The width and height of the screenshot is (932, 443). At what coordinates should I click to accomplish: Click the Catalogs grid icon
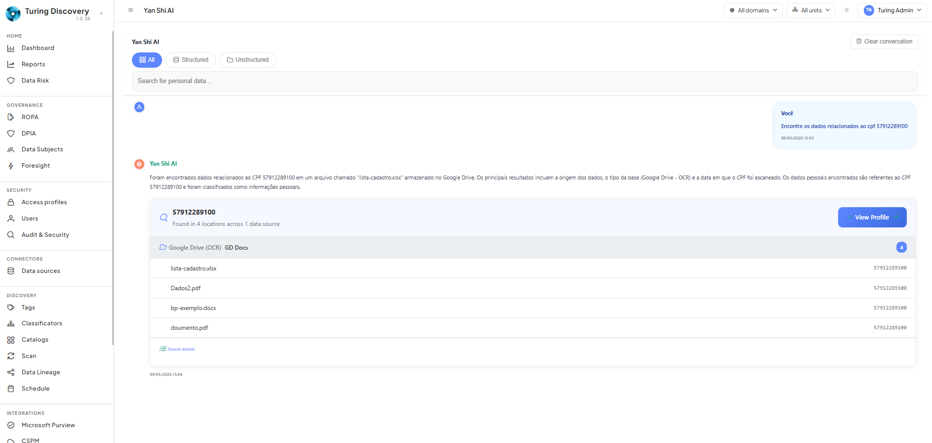[x=11, y=340]
